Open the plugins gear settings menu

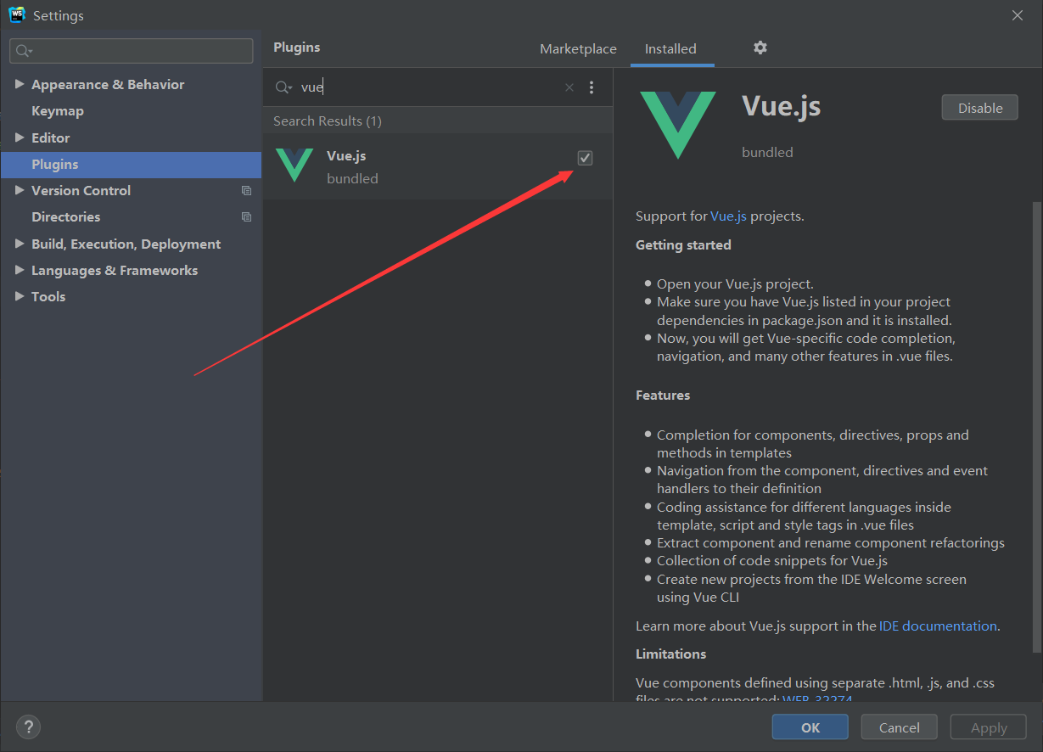760,48
